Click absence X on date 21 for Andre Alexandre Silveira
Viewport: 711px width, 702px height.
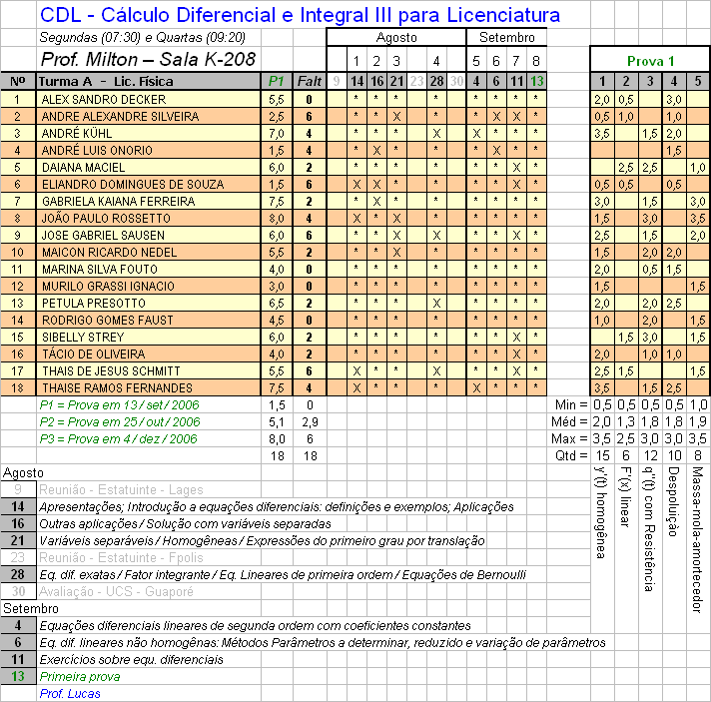(x=396, y=117)
